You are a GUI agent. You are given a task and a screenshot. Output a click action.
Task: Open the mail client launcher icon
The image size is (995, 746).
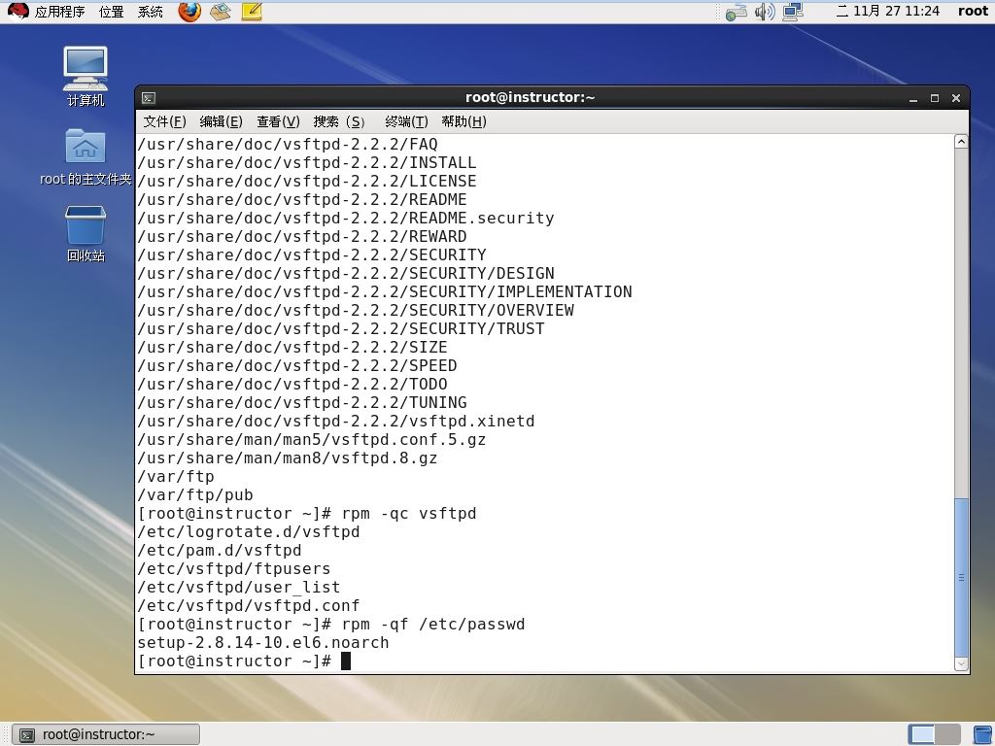(x=221, y=11)
